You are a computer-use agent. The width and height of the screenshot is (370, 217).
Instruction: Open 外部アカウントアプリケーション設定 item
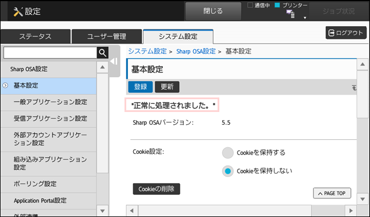[49, 139]
